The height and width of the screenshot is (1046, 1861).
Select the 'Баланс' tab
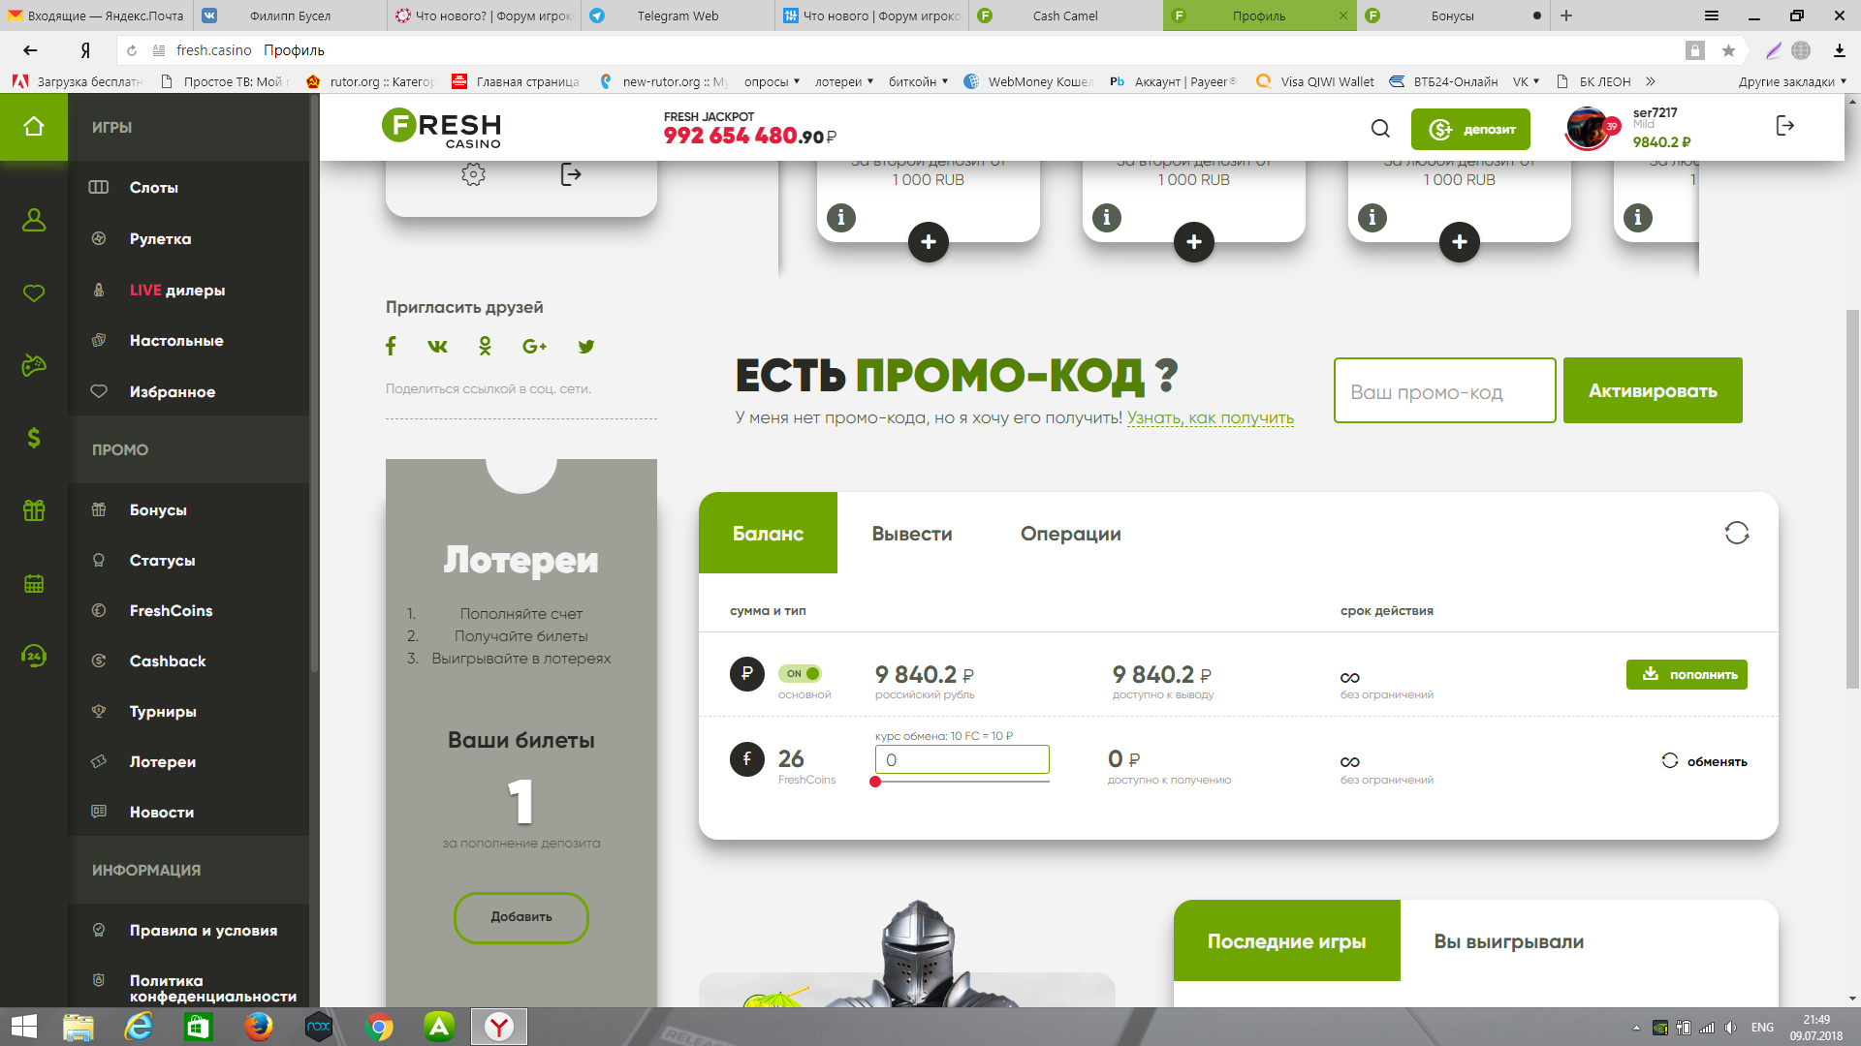click(768, 534)
